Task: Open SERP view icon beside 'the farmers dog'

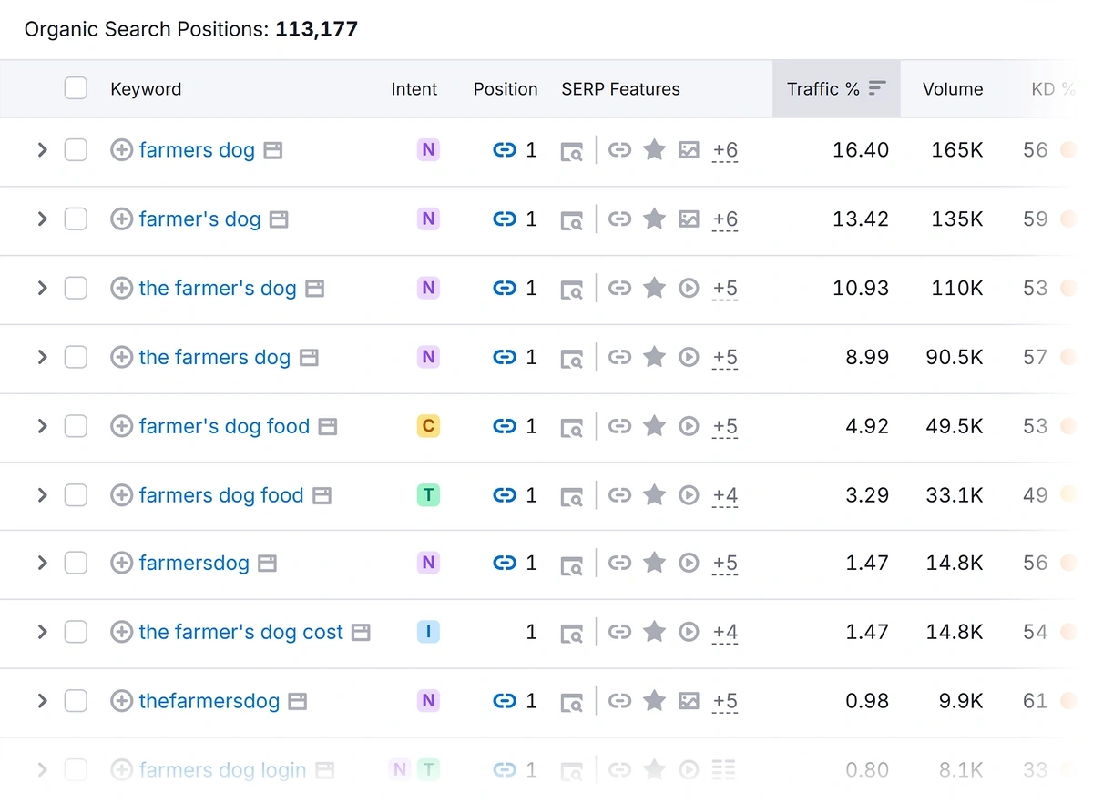Action: 309,358
